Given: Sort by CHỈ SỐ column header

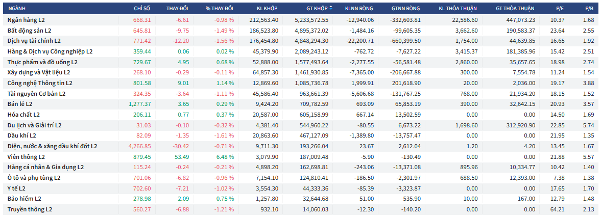Looking at the screenshot, I should pos(142,9).
